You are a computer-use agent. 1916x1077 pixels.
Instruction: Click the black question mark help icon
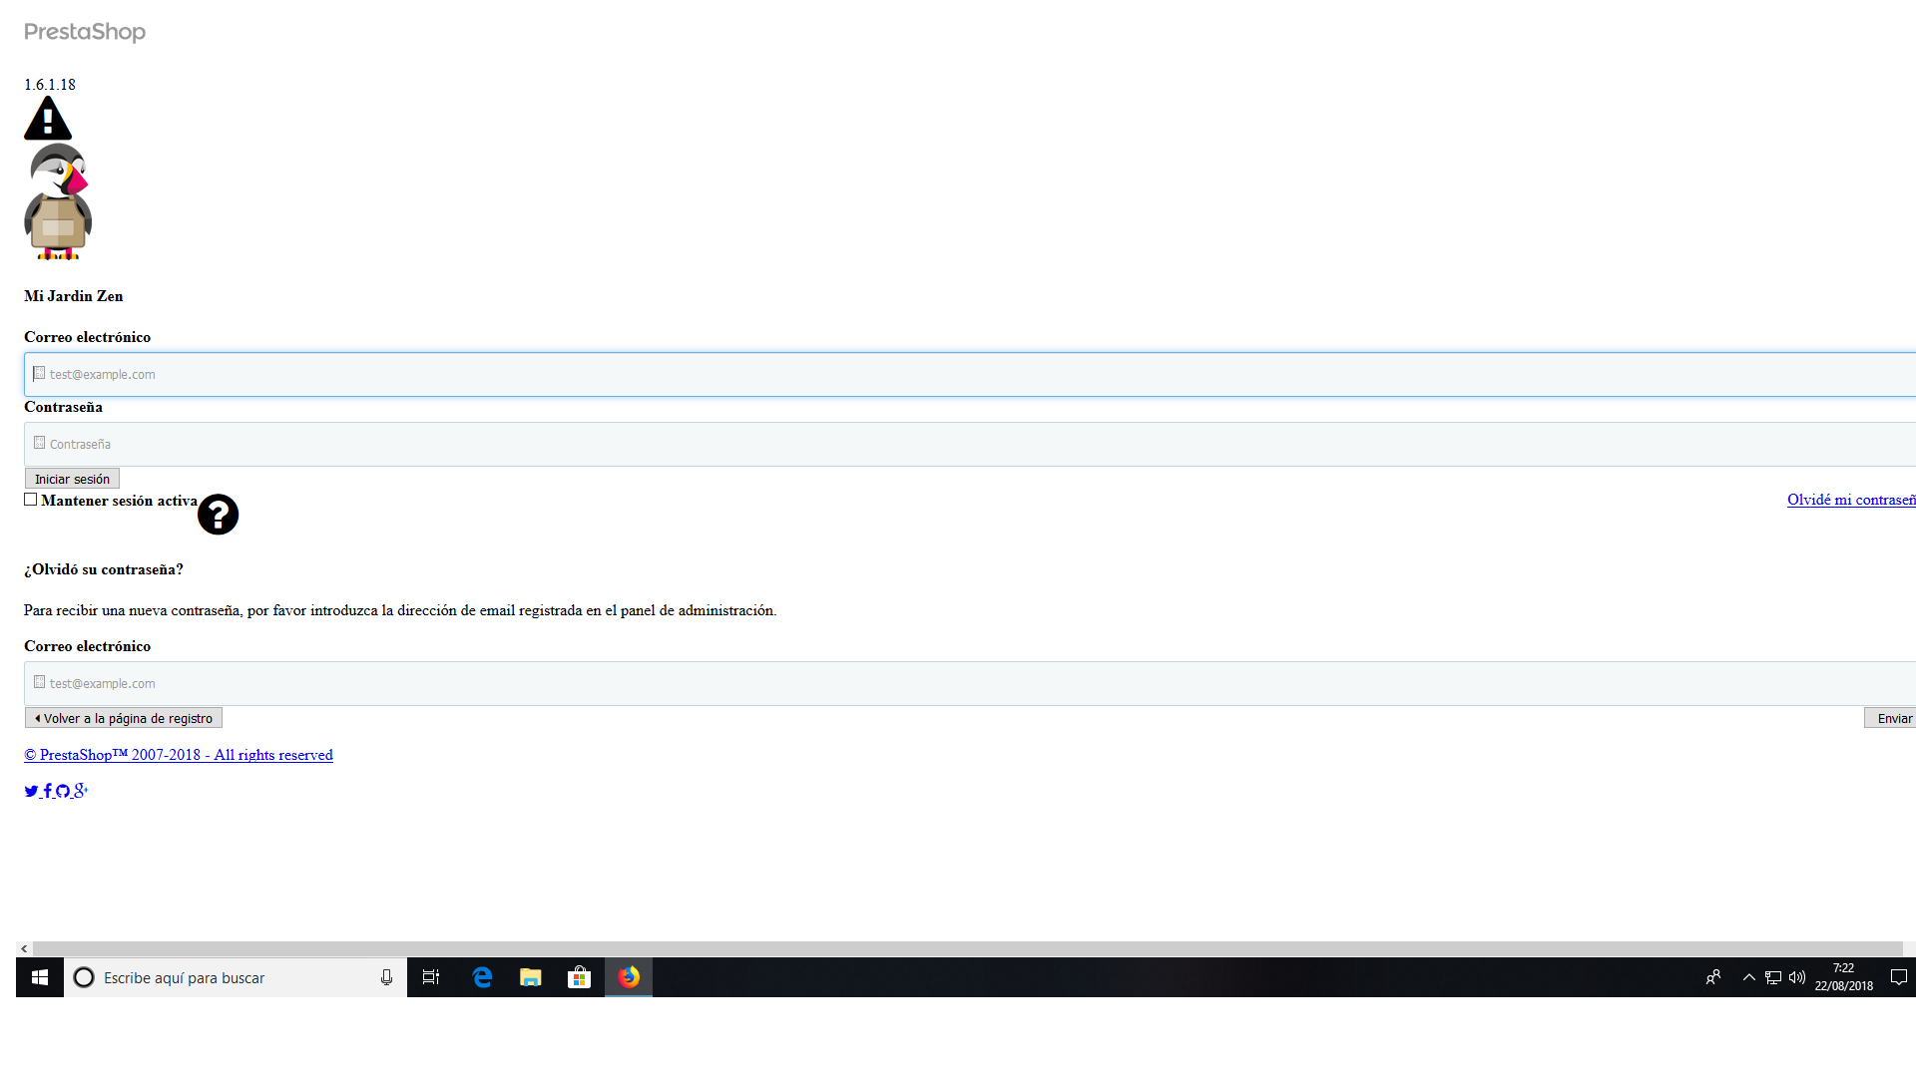(218, 515)
